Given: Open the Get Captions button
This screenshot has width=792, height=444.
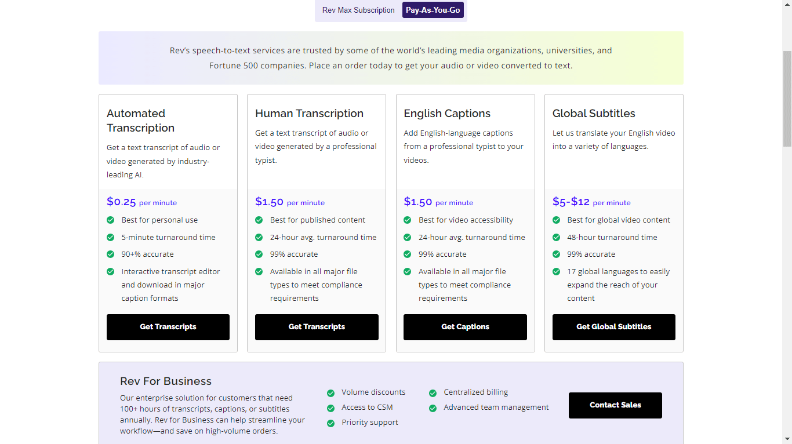Looking at the screenshot, I should click(465, 327).
